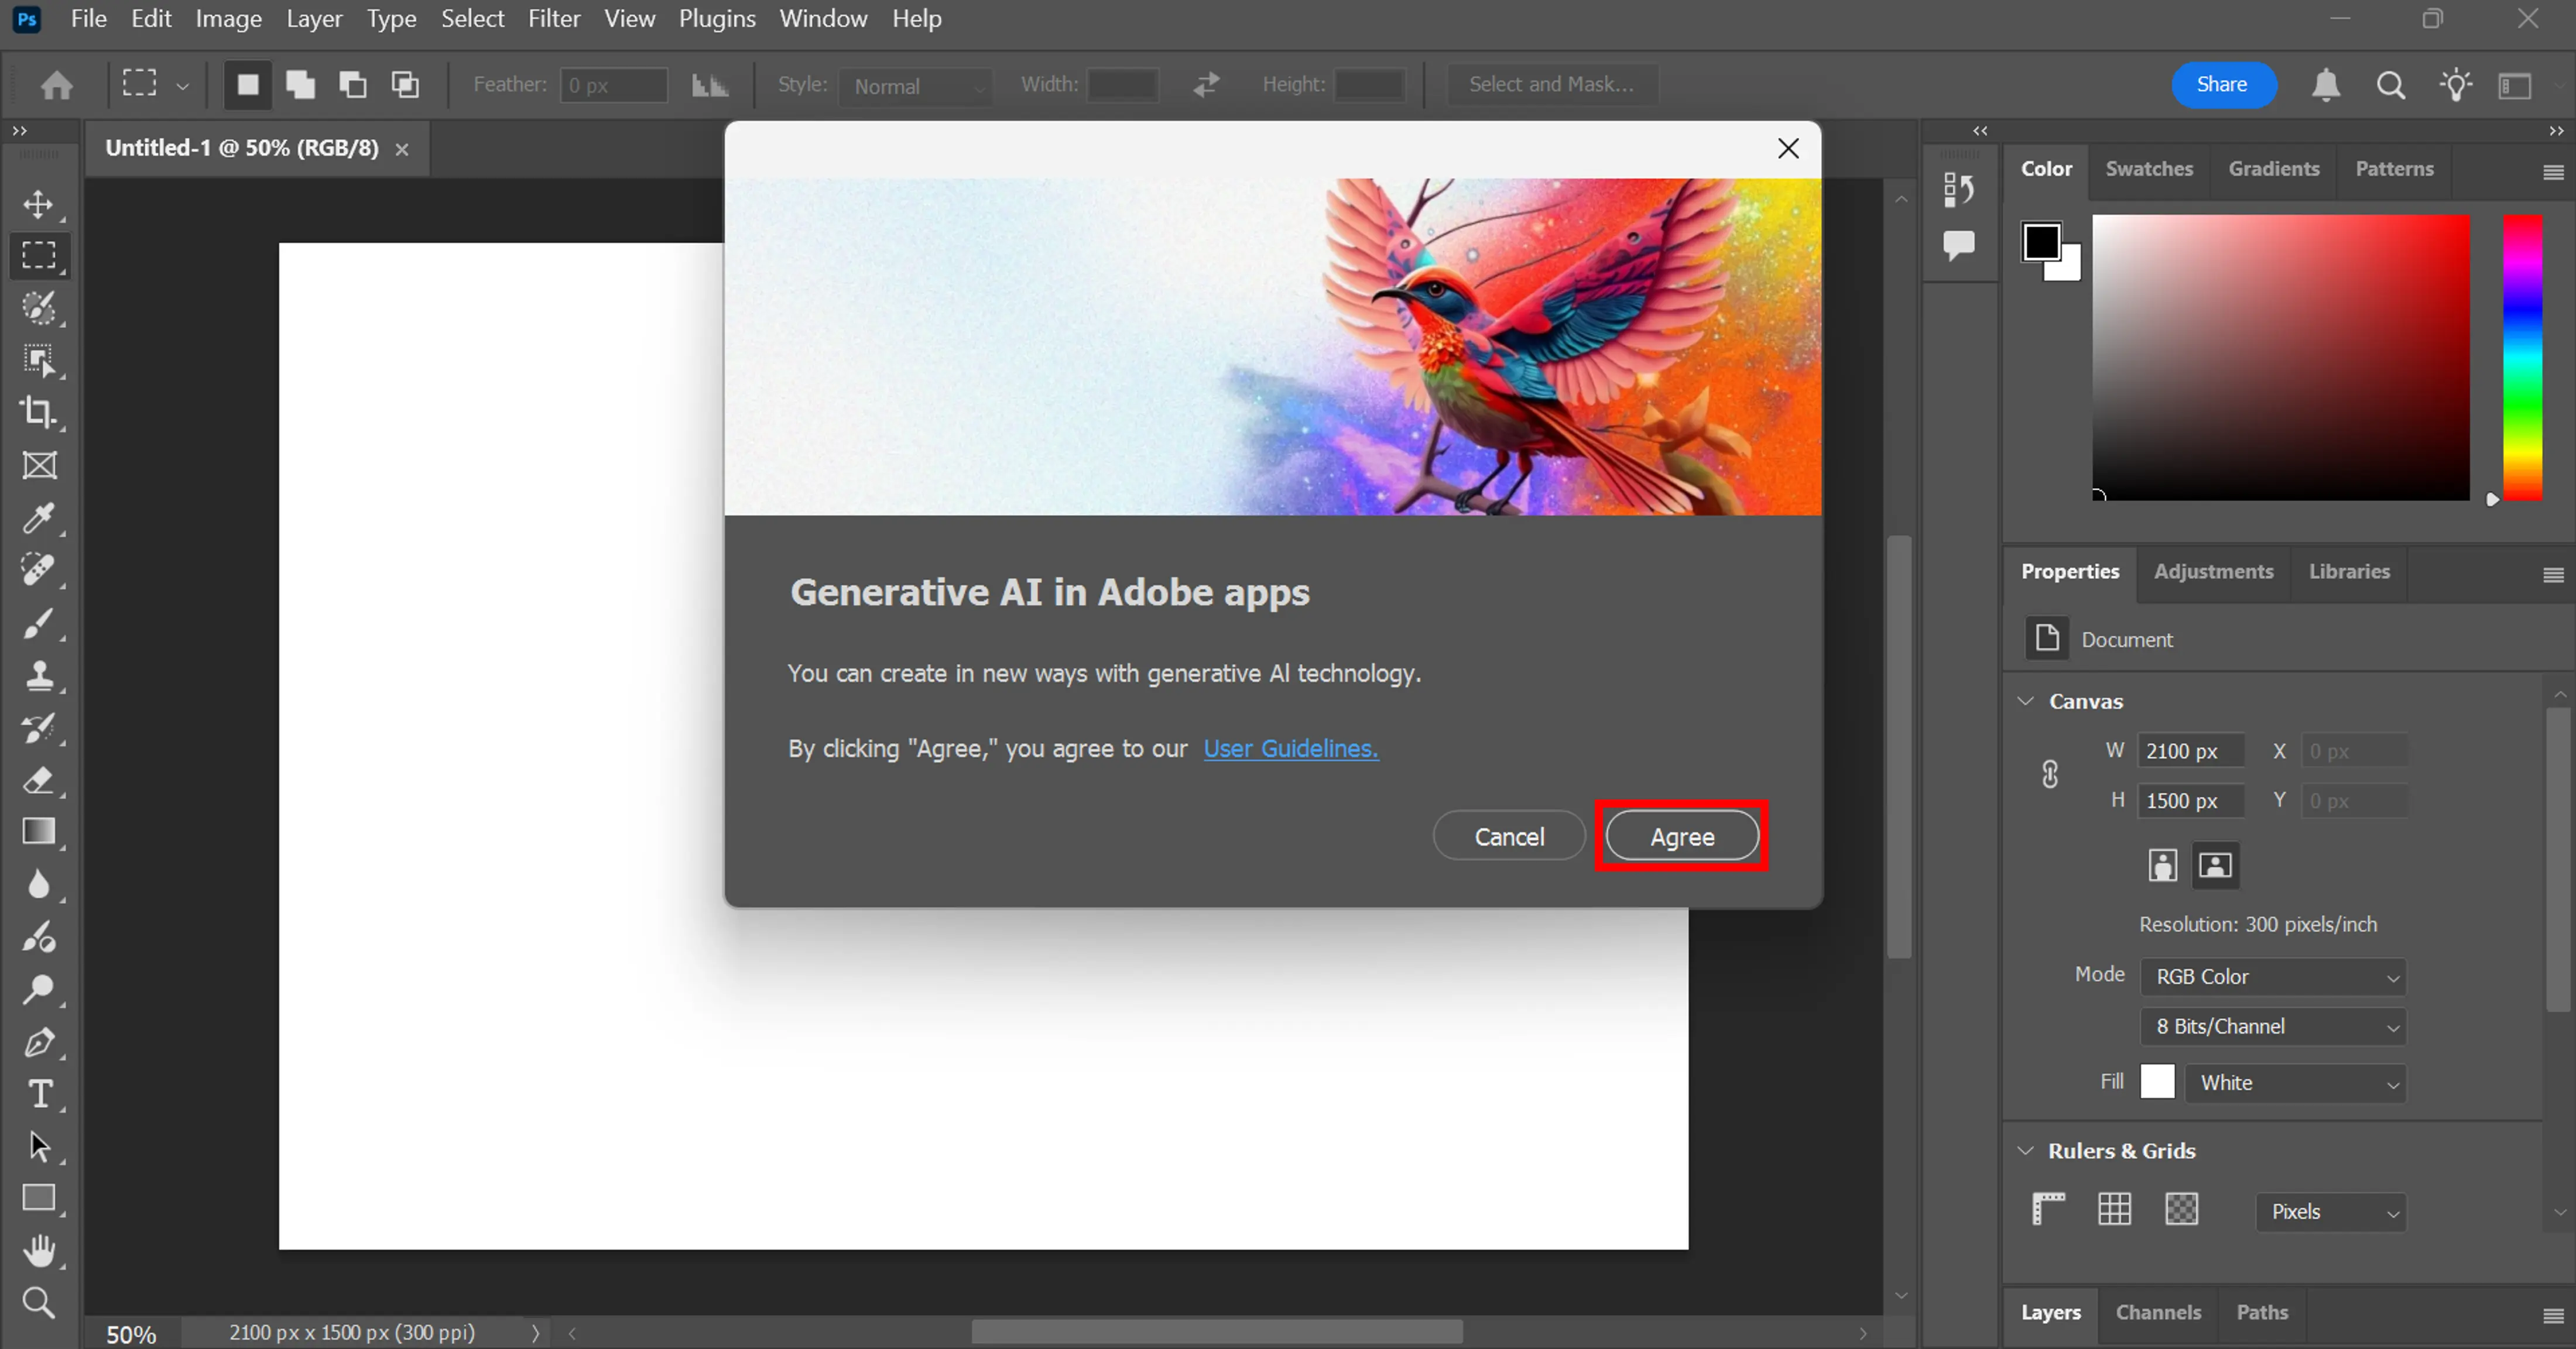
Task: Select the Zoom tool in toolbar
Action: [38, 1302]
